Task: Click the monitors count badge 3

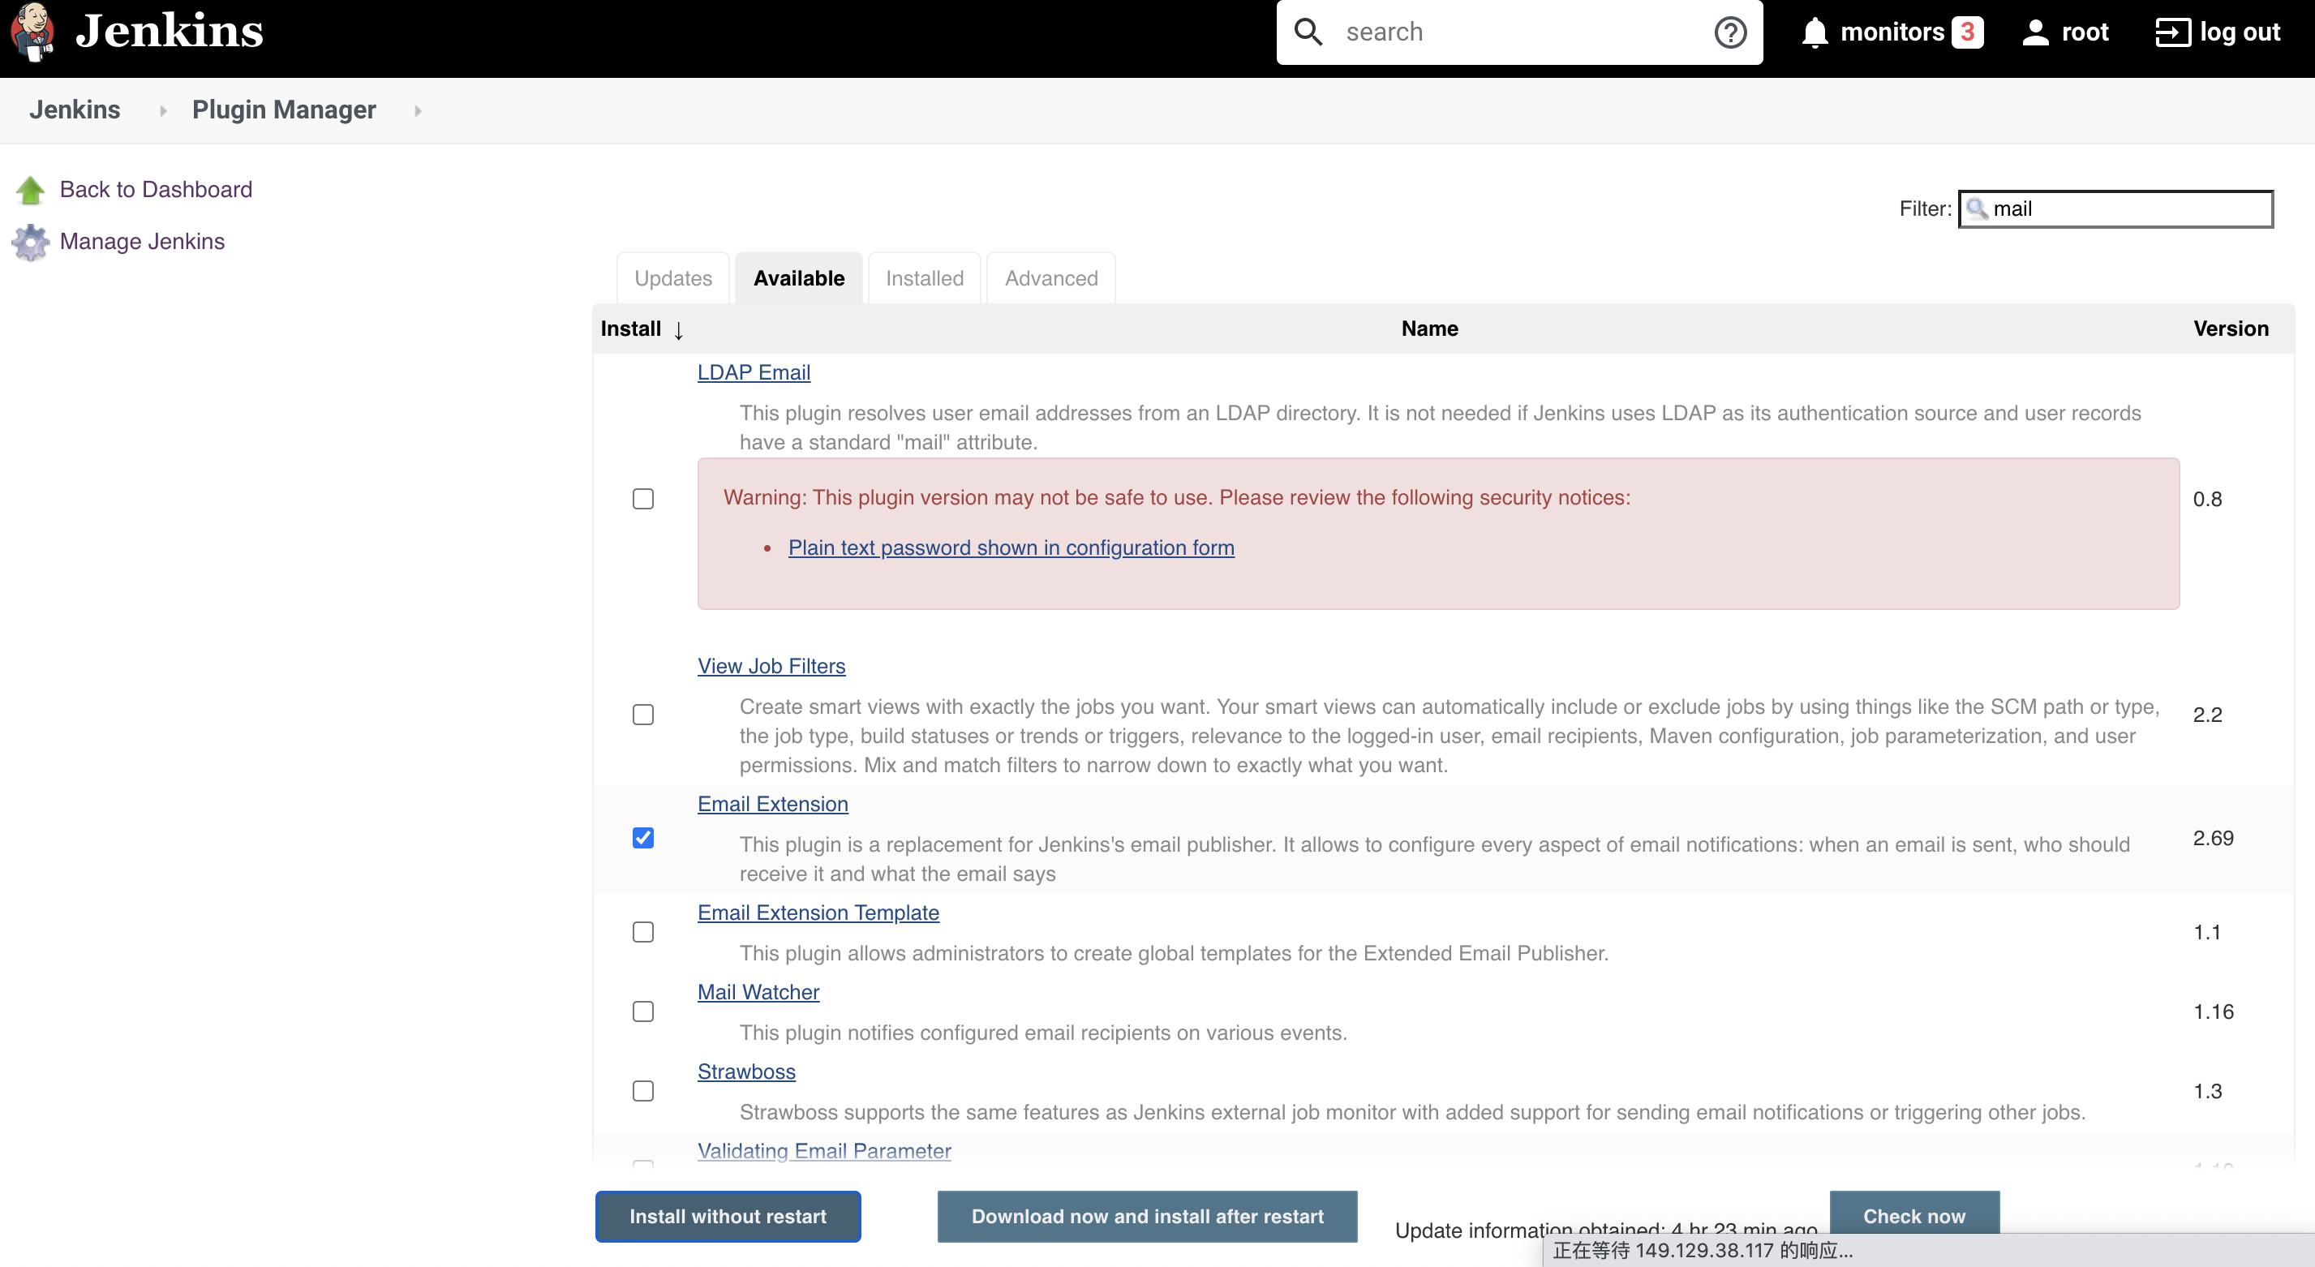Action: click(x=1967, y=32)
